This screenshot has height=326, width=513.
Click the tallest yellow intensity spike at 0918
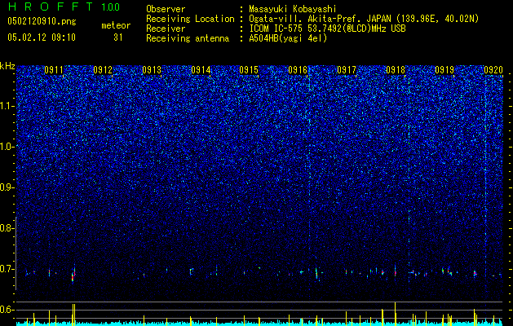[x=396, y=314]
